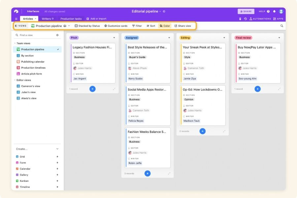This screenshot has width=297, height=198.
Task: Collapse the Editor views section
Action: (x=15, y=80)
